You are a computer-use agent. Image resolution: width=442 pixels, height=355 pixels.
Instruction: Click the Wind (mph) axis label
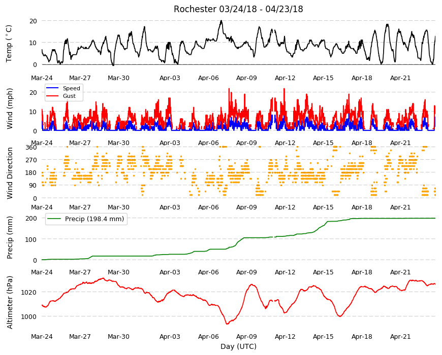(x=10, y=109)
